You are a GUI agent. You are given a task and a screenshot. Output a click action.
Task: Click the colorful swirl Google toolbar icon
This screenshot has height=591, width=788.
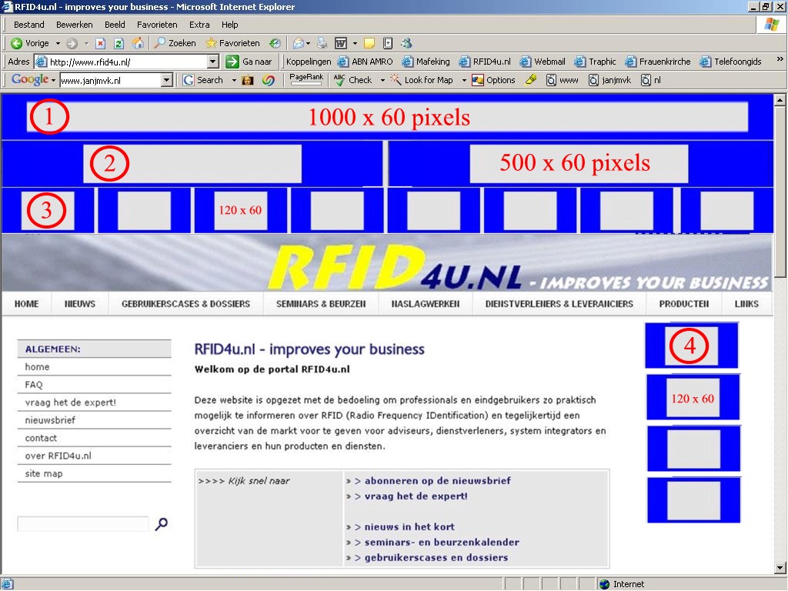coord(269,80)
